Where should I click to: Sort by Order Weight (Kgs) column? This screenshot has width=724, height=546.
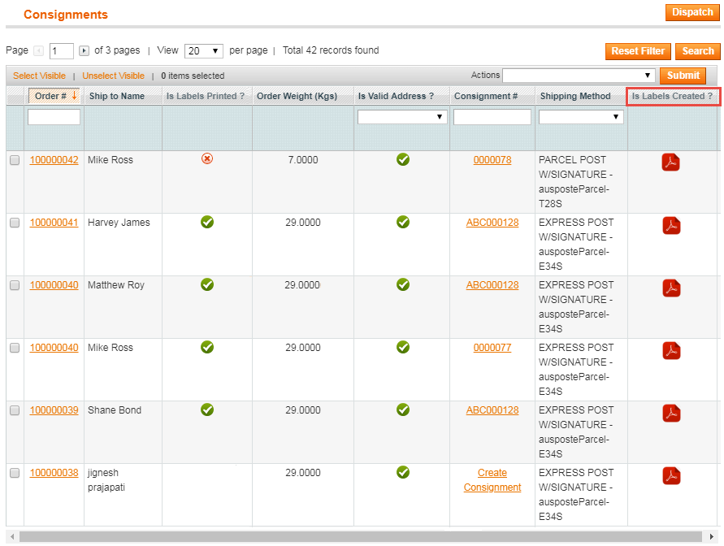click(297, 96)
